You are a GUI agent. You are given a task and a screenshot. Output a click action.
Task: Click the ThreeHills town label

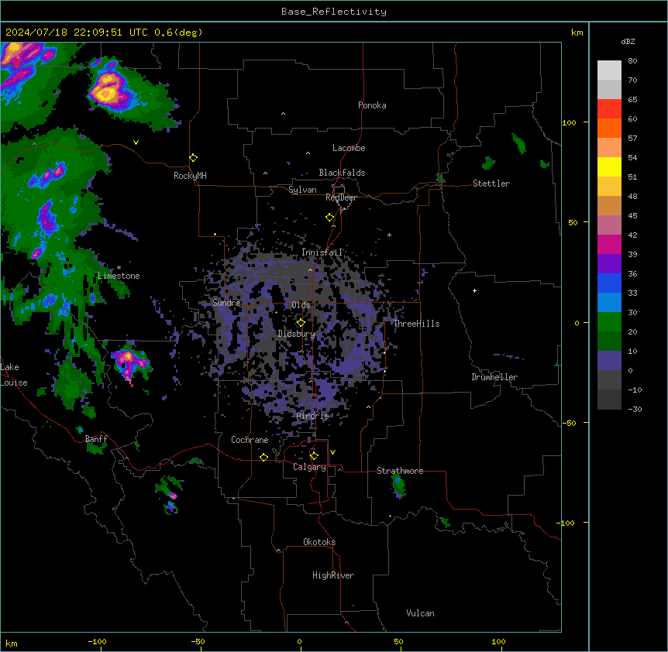(x=416, y=324)
